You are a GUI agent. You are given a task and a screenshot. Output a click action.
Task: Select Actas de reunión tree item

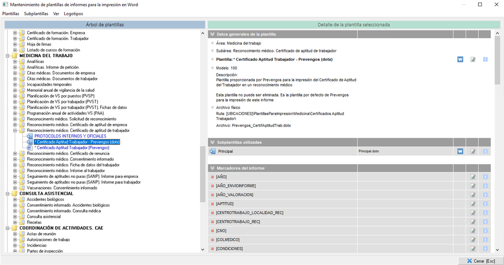(41, 234)
